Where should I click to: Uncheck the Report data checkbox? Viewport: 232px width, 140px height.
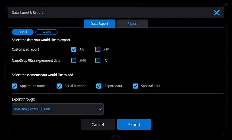point(99,86)
